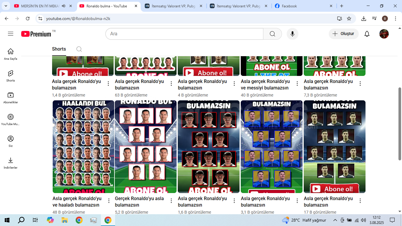The height and width of the screenshot is (226, 402).
Task: Show hidden system tray icons
Action: [335, 220]
